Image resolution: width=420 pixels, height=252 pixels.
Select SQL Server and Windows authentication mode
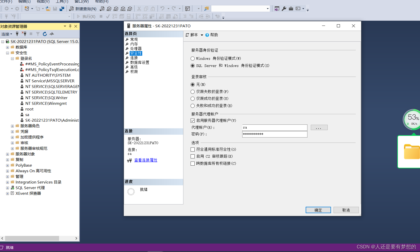coord(193,66)
